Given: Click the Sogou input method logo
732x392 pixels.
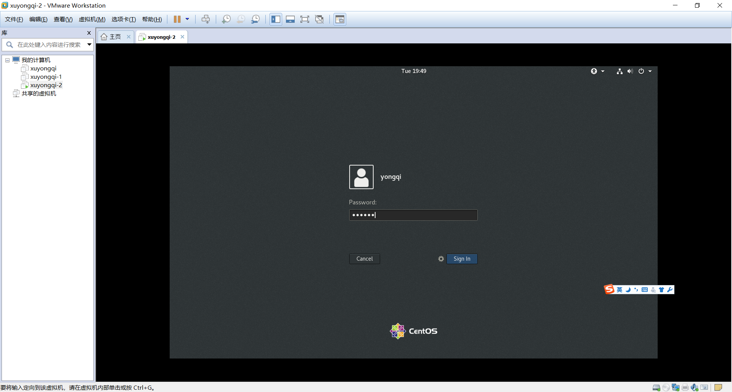Looking at the screenshot, I should [609, 290].
